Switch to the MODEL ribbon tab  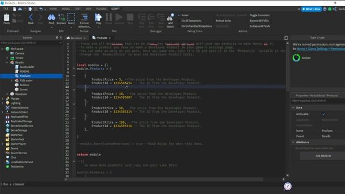[x=66, y=9]
